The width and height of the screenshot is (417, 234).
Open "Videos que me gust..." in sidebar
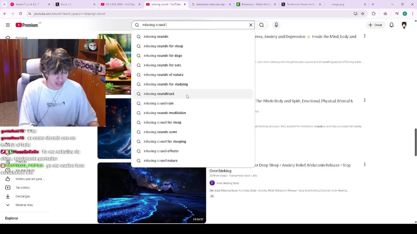[x=29, y=179]
